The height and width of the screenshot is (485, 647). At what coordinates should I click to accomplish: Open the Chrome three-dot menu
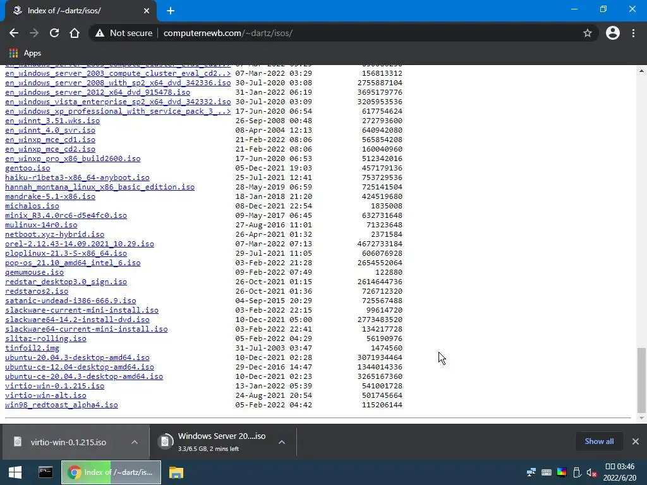[x=633, y=33]
